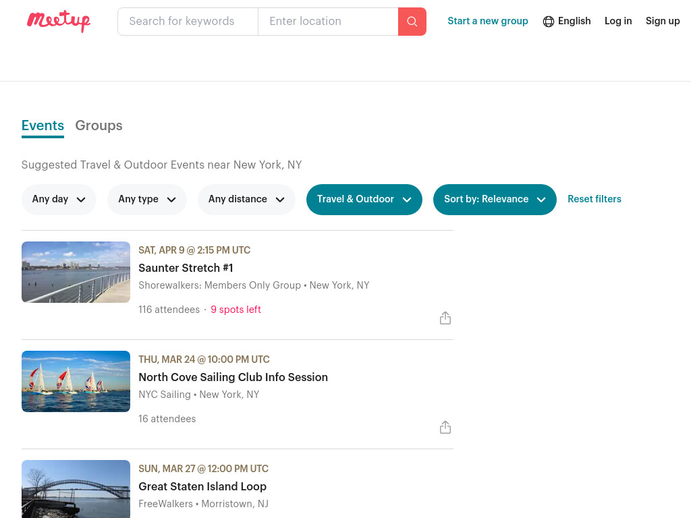The height and width of the screenshot is (518, 691).
Task: Share the North Cove Sailing Club event
Action: click(445, 427)
